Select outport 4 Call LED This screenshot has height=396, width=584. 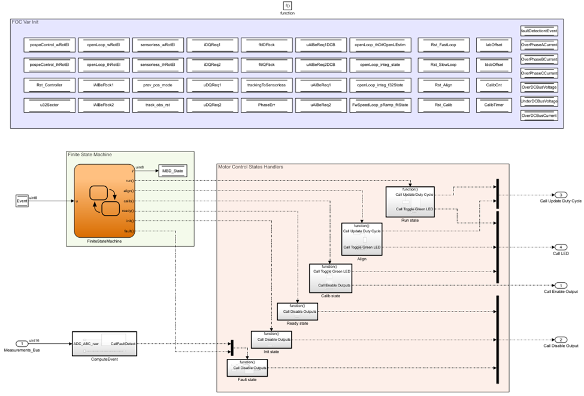pyautogui.click(x=561, y=247)
